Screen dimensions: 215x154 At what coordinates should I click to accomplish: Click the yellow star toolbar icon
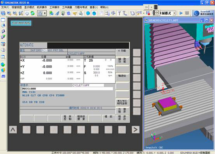tap(75, 13)
